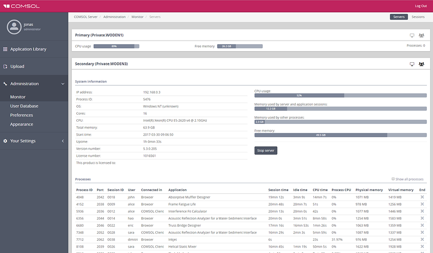Select the Servers tab
The image size is (433, 253).
pos(399,17)
